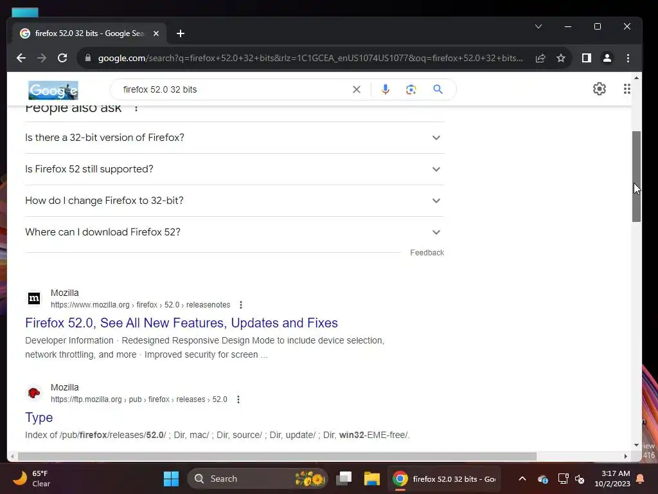Start a voice search

(x=386, y=89)
